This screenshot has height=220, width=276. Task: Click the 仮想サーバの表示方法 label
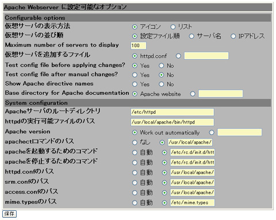(37, 26)
